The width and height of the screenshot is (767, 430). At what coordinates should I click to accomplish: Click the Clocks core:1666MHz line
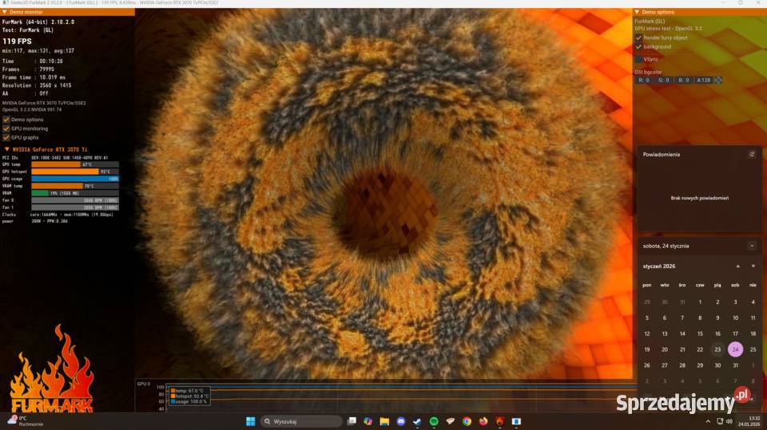58,215
